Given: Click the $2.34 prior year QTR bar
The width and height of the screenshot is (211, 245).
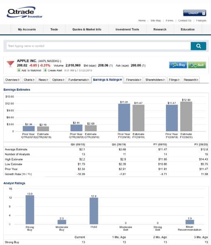Looking at the screenshot, I should point(29,128).
